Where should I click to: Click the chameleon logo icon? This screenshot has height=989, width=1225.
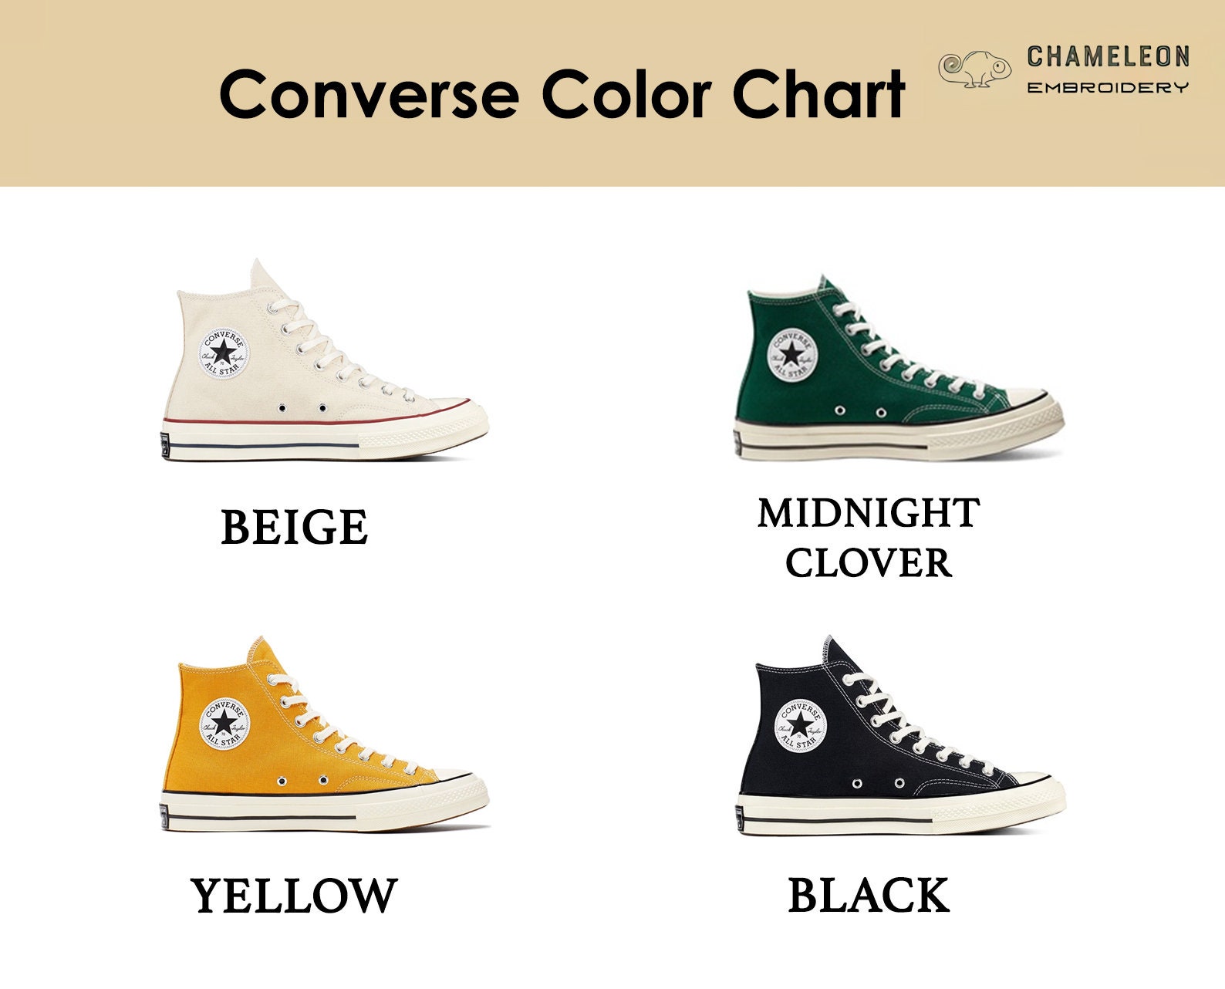(975, 69)
